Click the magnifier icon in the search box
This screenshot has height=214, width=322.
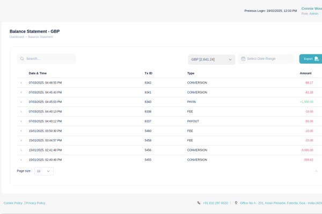coord(22,59)
